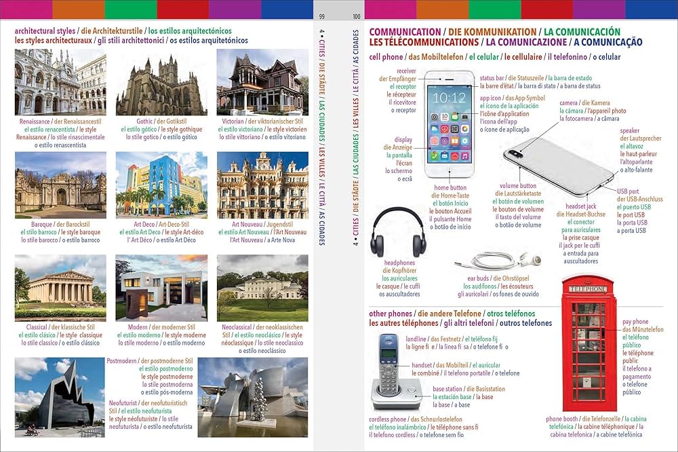Screen dimensions: 678x452
Task: Click the TELEPHONE sign on the booth
Action: click(588, 289)
